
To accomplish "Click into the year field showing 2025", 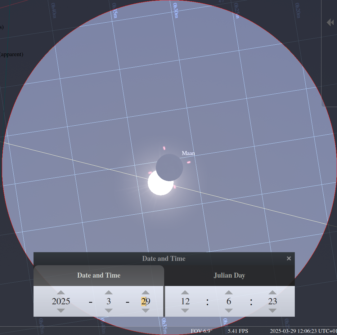I will [x=61, y=301].
